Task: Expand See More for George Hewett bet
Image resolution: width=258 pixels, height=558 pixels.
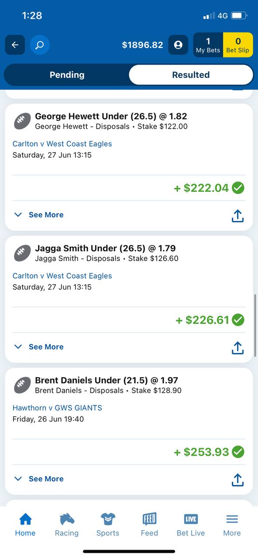Action: point(39,214)
